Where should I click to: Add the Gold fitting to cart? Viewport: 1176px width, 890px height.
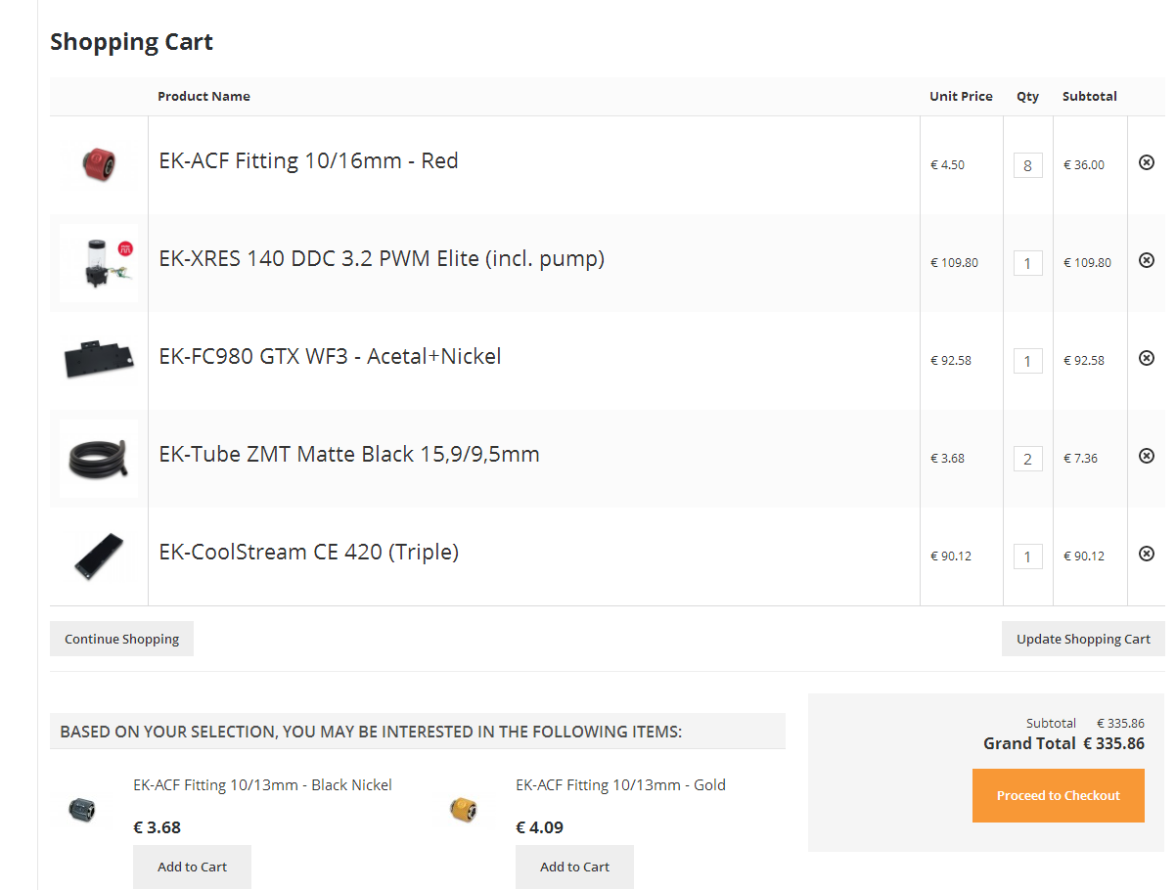[574, 867]
